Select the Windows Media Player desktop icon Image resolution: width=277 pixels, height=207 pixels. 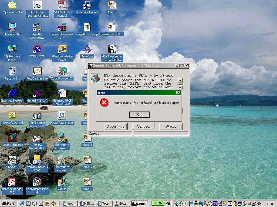62,50
